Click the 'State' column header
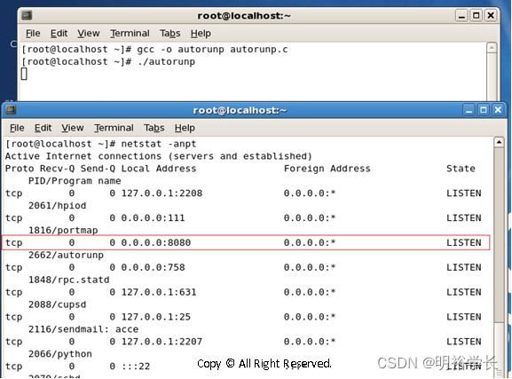The height and width of the screenshot is (379, 512). (x=461, y=169)
